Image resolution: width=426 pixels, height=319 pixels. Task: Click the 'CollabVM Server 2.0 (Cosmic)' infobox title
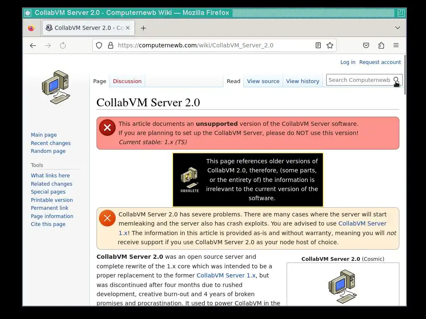click(343, 259)
